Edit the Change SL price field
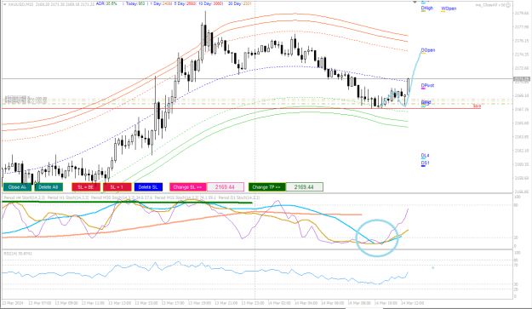Screen dimensions: 532x309 click(x=226, y=187)
